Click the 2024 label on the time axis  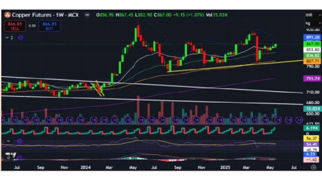click(85, 167)
